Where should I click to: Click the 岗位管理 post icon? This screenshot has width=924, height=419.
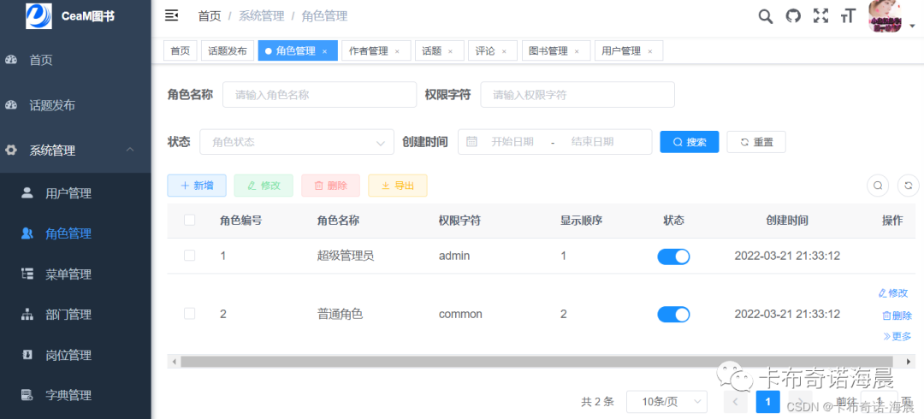pyautogui.click(x=27, y=355)
